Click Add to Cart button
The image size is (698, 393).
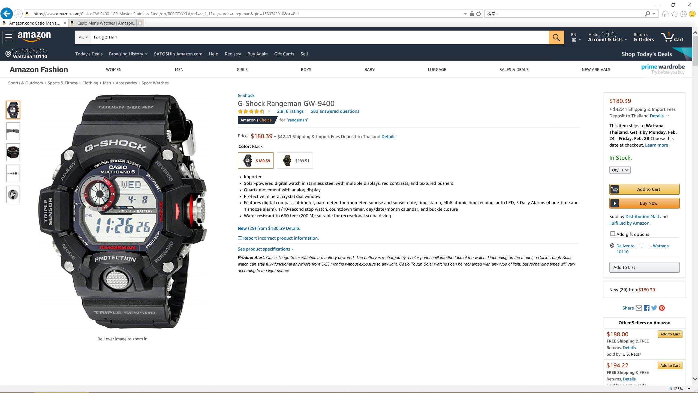pyautogui.click(x=644, y=189)
